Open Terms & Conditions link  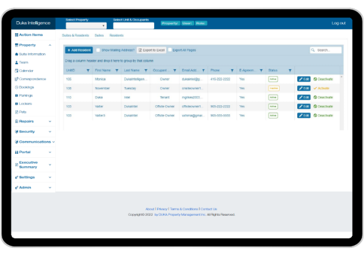[184, 209]
